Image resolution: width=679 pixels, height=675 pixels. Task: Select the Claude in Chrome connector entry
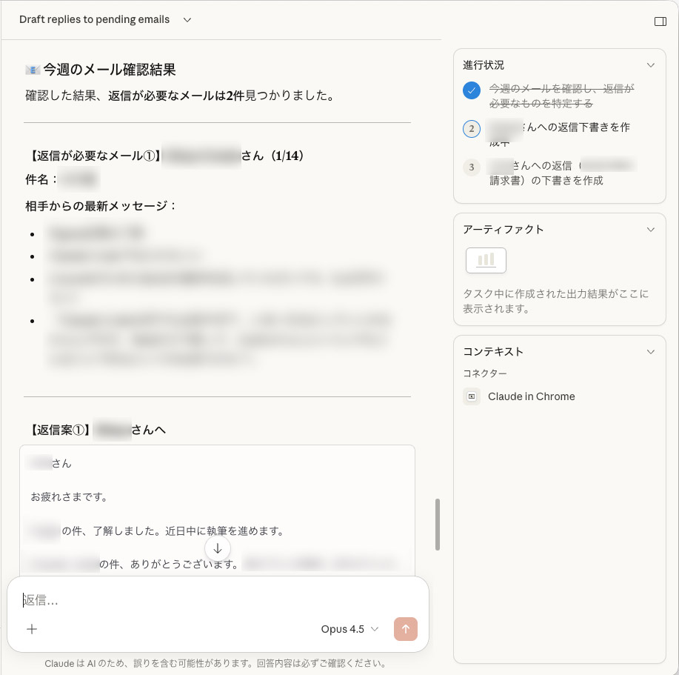531,396
